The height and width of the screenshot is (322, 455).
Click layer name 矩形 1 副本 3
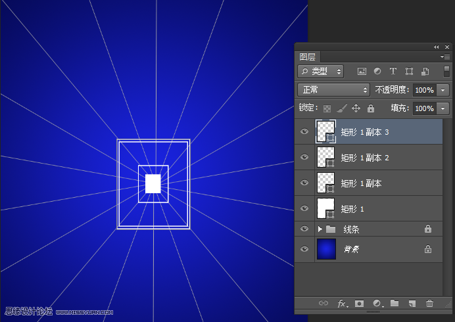[x=365, y=132]
